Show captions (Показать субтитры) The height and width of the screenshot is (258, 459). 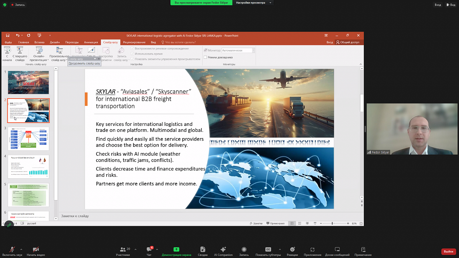point(268,251)
